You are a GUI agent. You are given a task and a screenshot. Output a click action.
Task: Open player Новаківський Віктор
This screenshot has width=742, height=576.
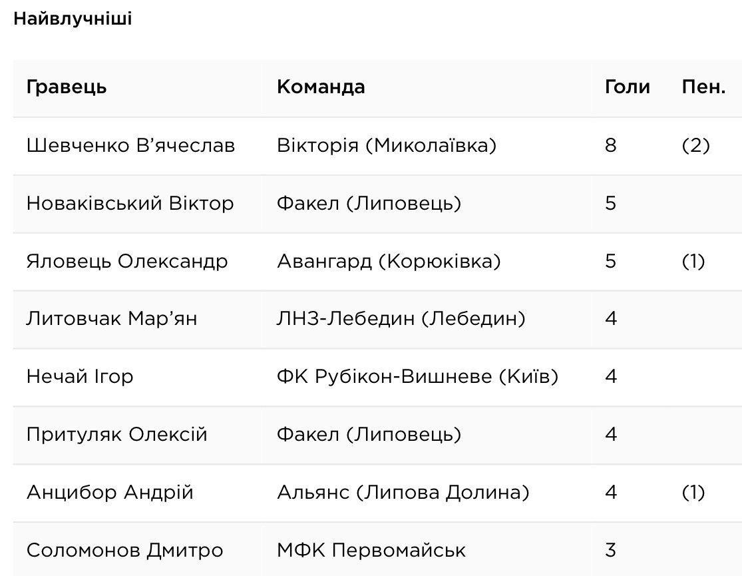click(x=130, y=204)
